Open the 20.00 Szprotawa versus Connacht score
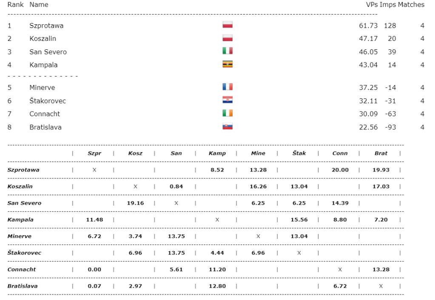 click(340, 170)
